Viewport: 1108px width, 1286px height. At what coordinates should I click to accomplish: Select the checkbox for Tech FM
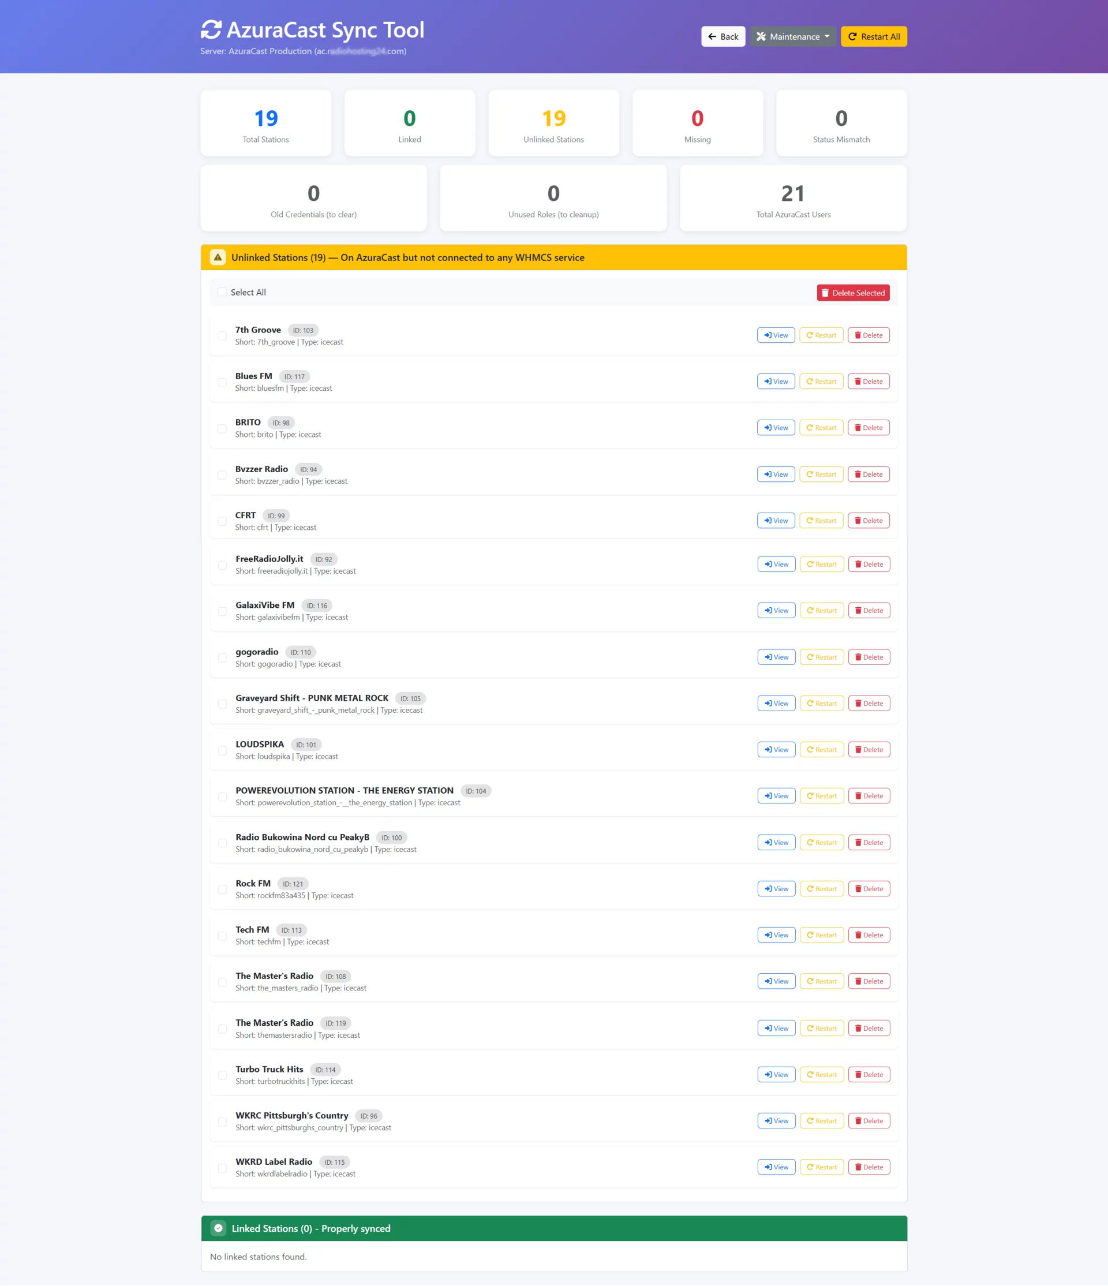point(222,935)
